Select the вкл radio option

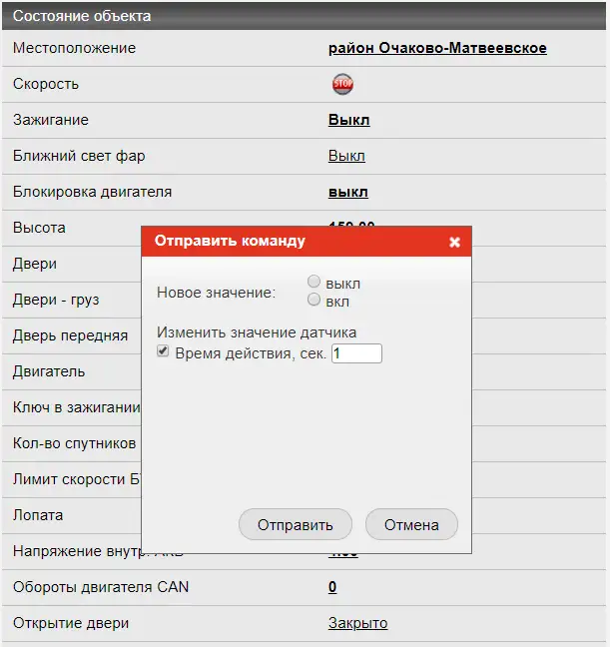coord(314,300)
